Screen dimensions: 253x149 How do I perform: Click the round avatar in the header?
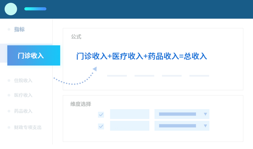(11, 9)
